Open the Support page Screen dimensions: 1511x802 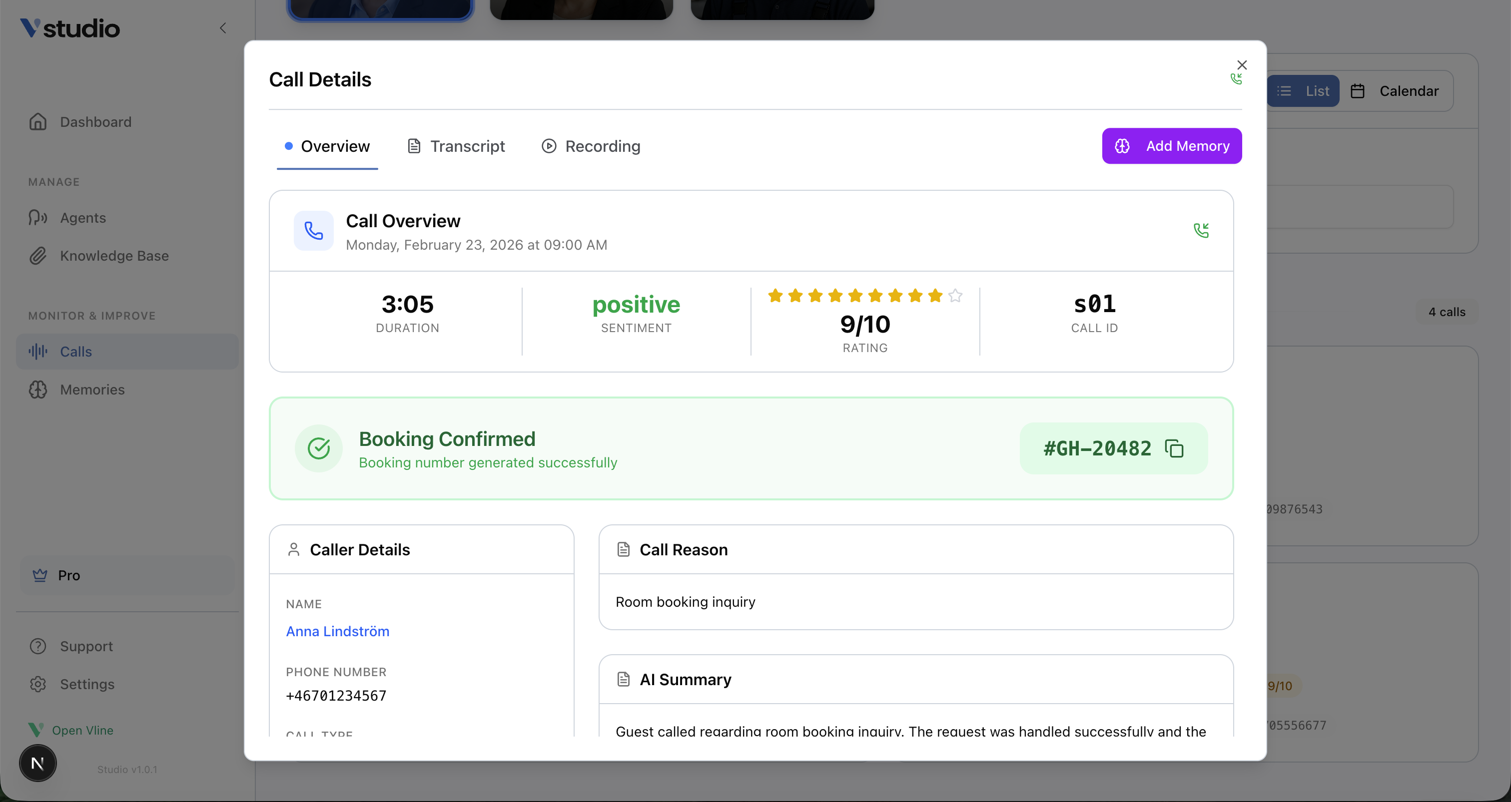click(86, 646)
